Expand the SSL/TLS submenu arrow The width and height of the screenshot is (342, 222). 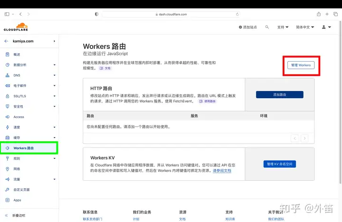pos(54,96)
